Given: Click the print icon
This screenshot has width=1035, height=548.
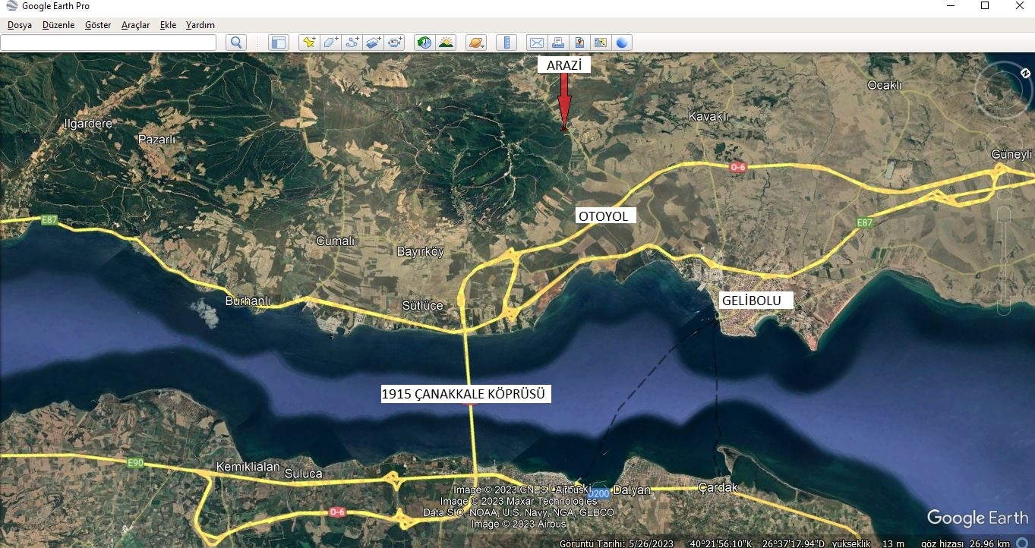Looking at the screenshot, I should click(x=557, y=43).
